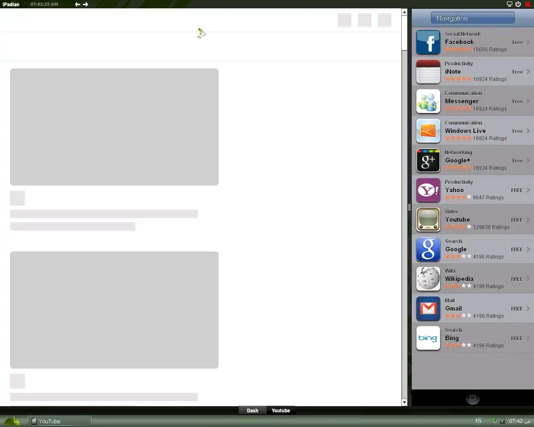Screen dimensions: 534x427
Task: Click FREE price for Bing
Action: tap(517, 339)
